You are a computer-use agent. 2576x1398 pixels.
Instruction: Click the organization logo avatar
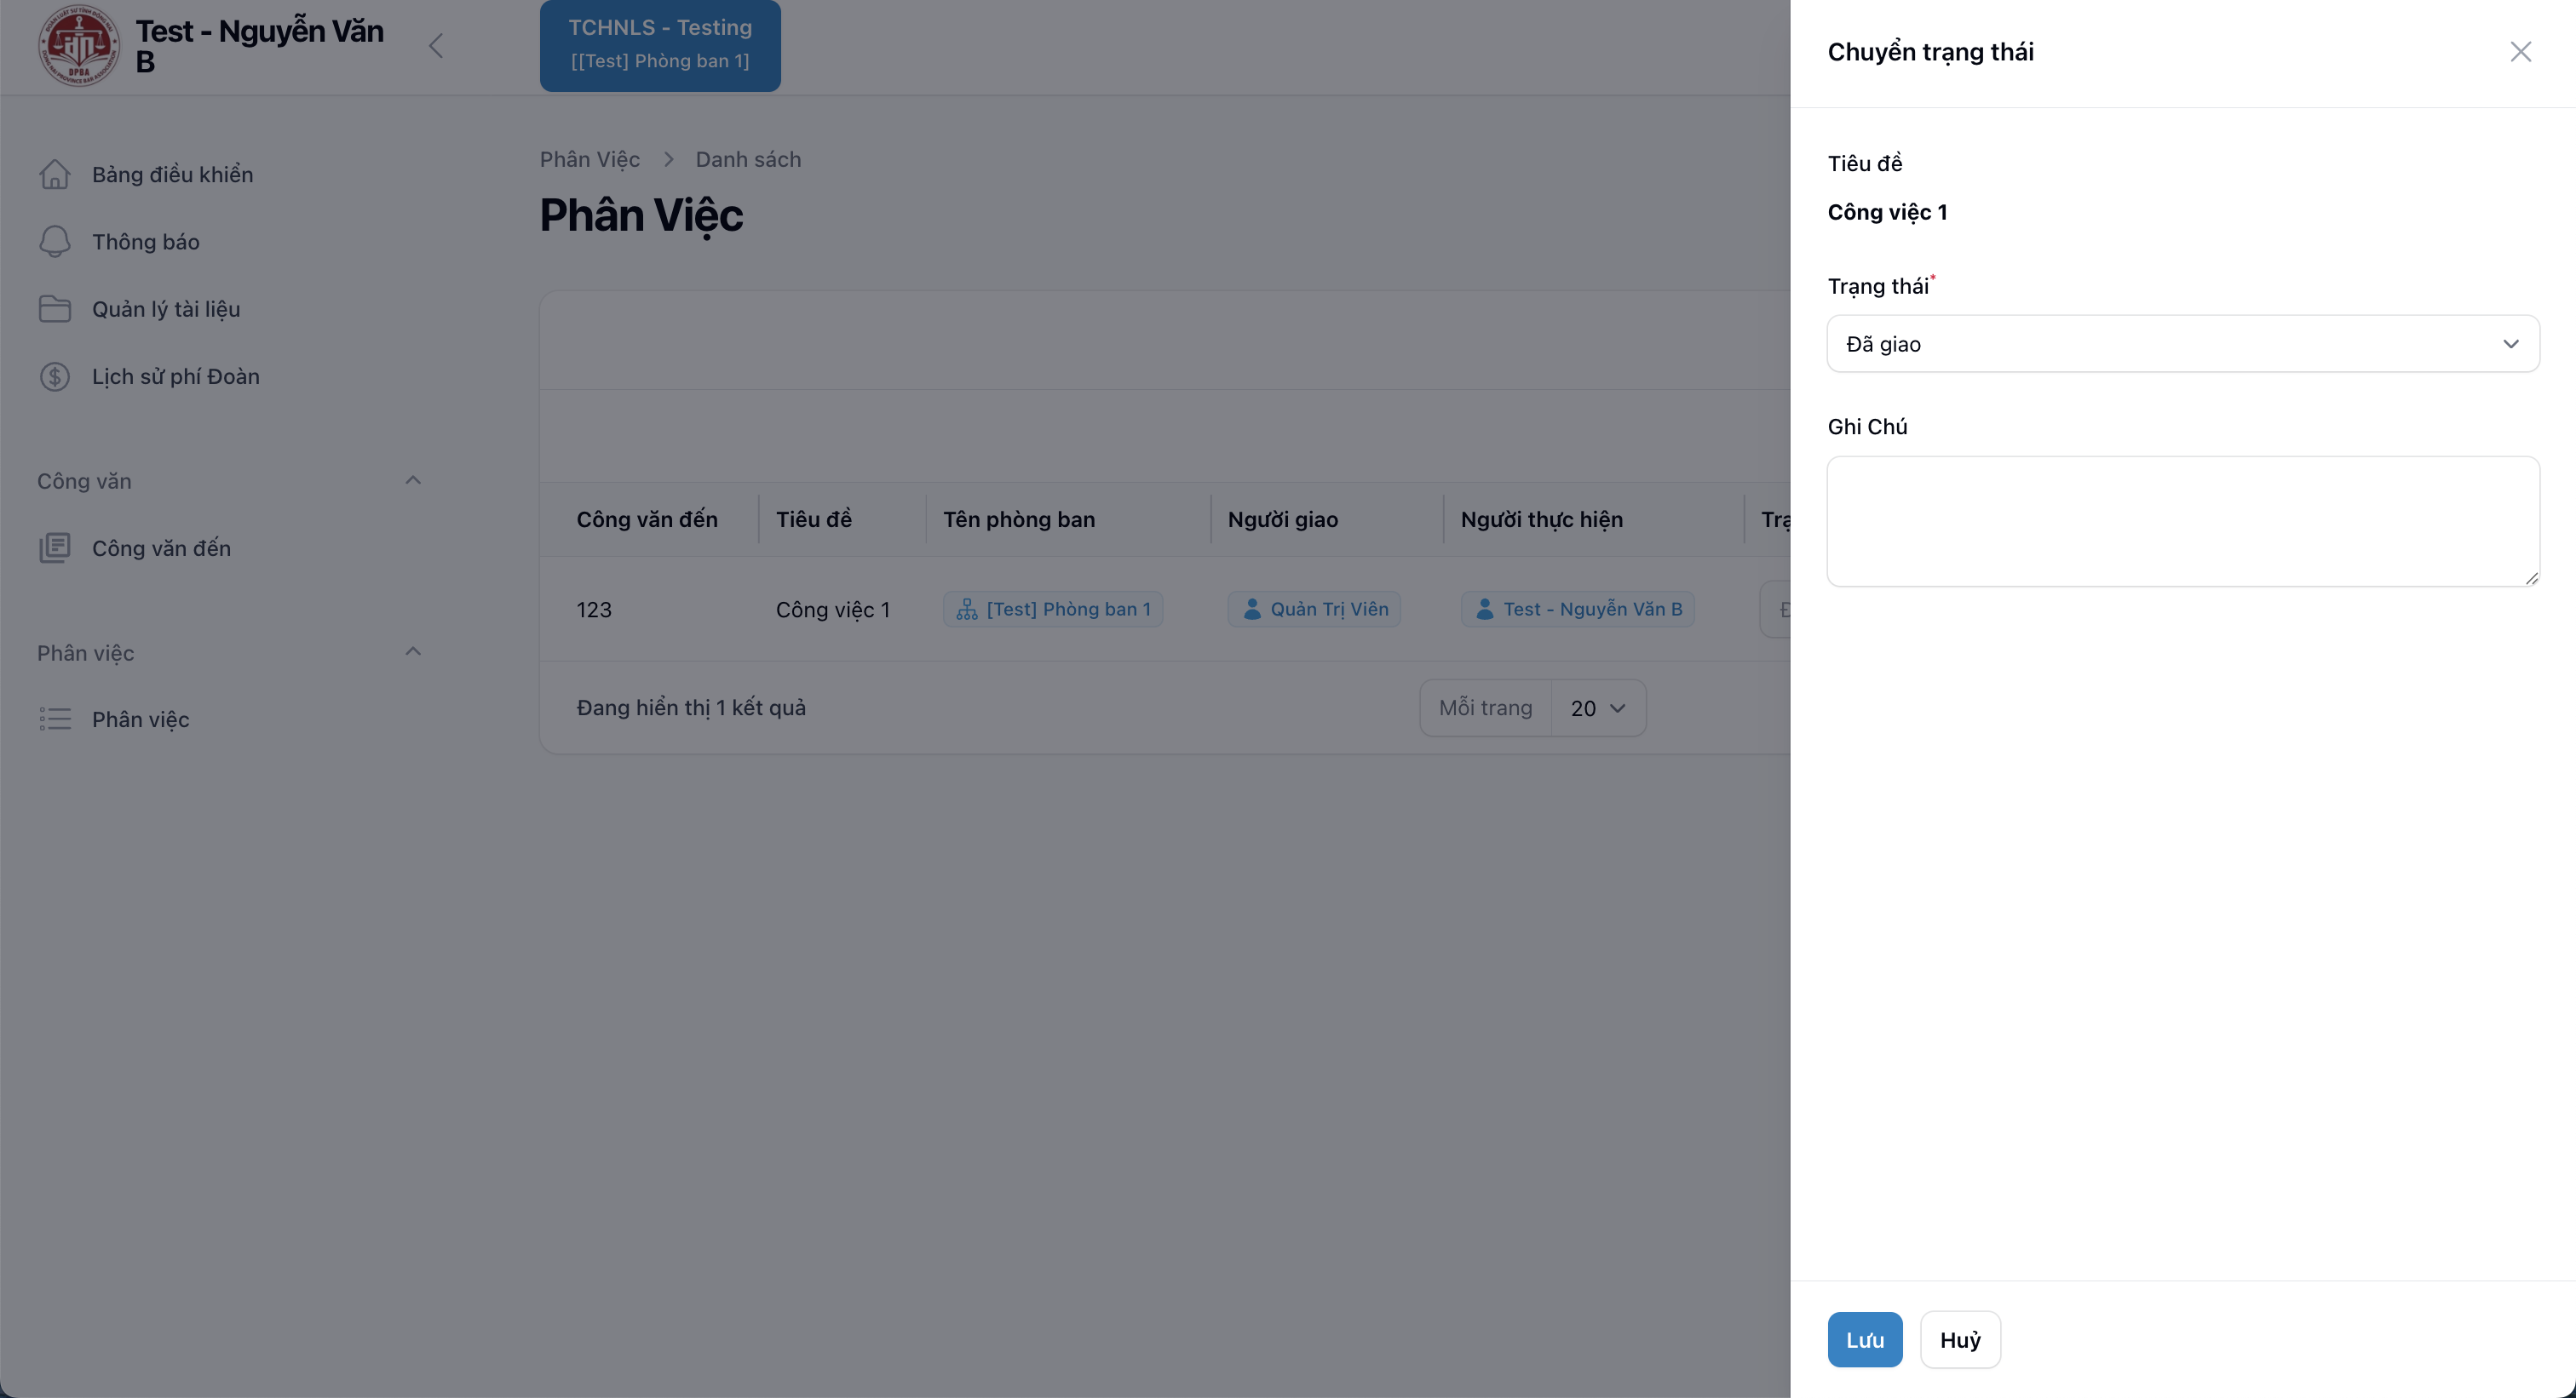point(79,46)
